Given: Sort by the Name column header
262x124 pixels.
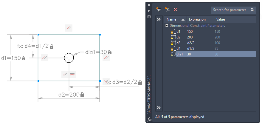Looking at the screenshot, I should (x=176, y=19).
